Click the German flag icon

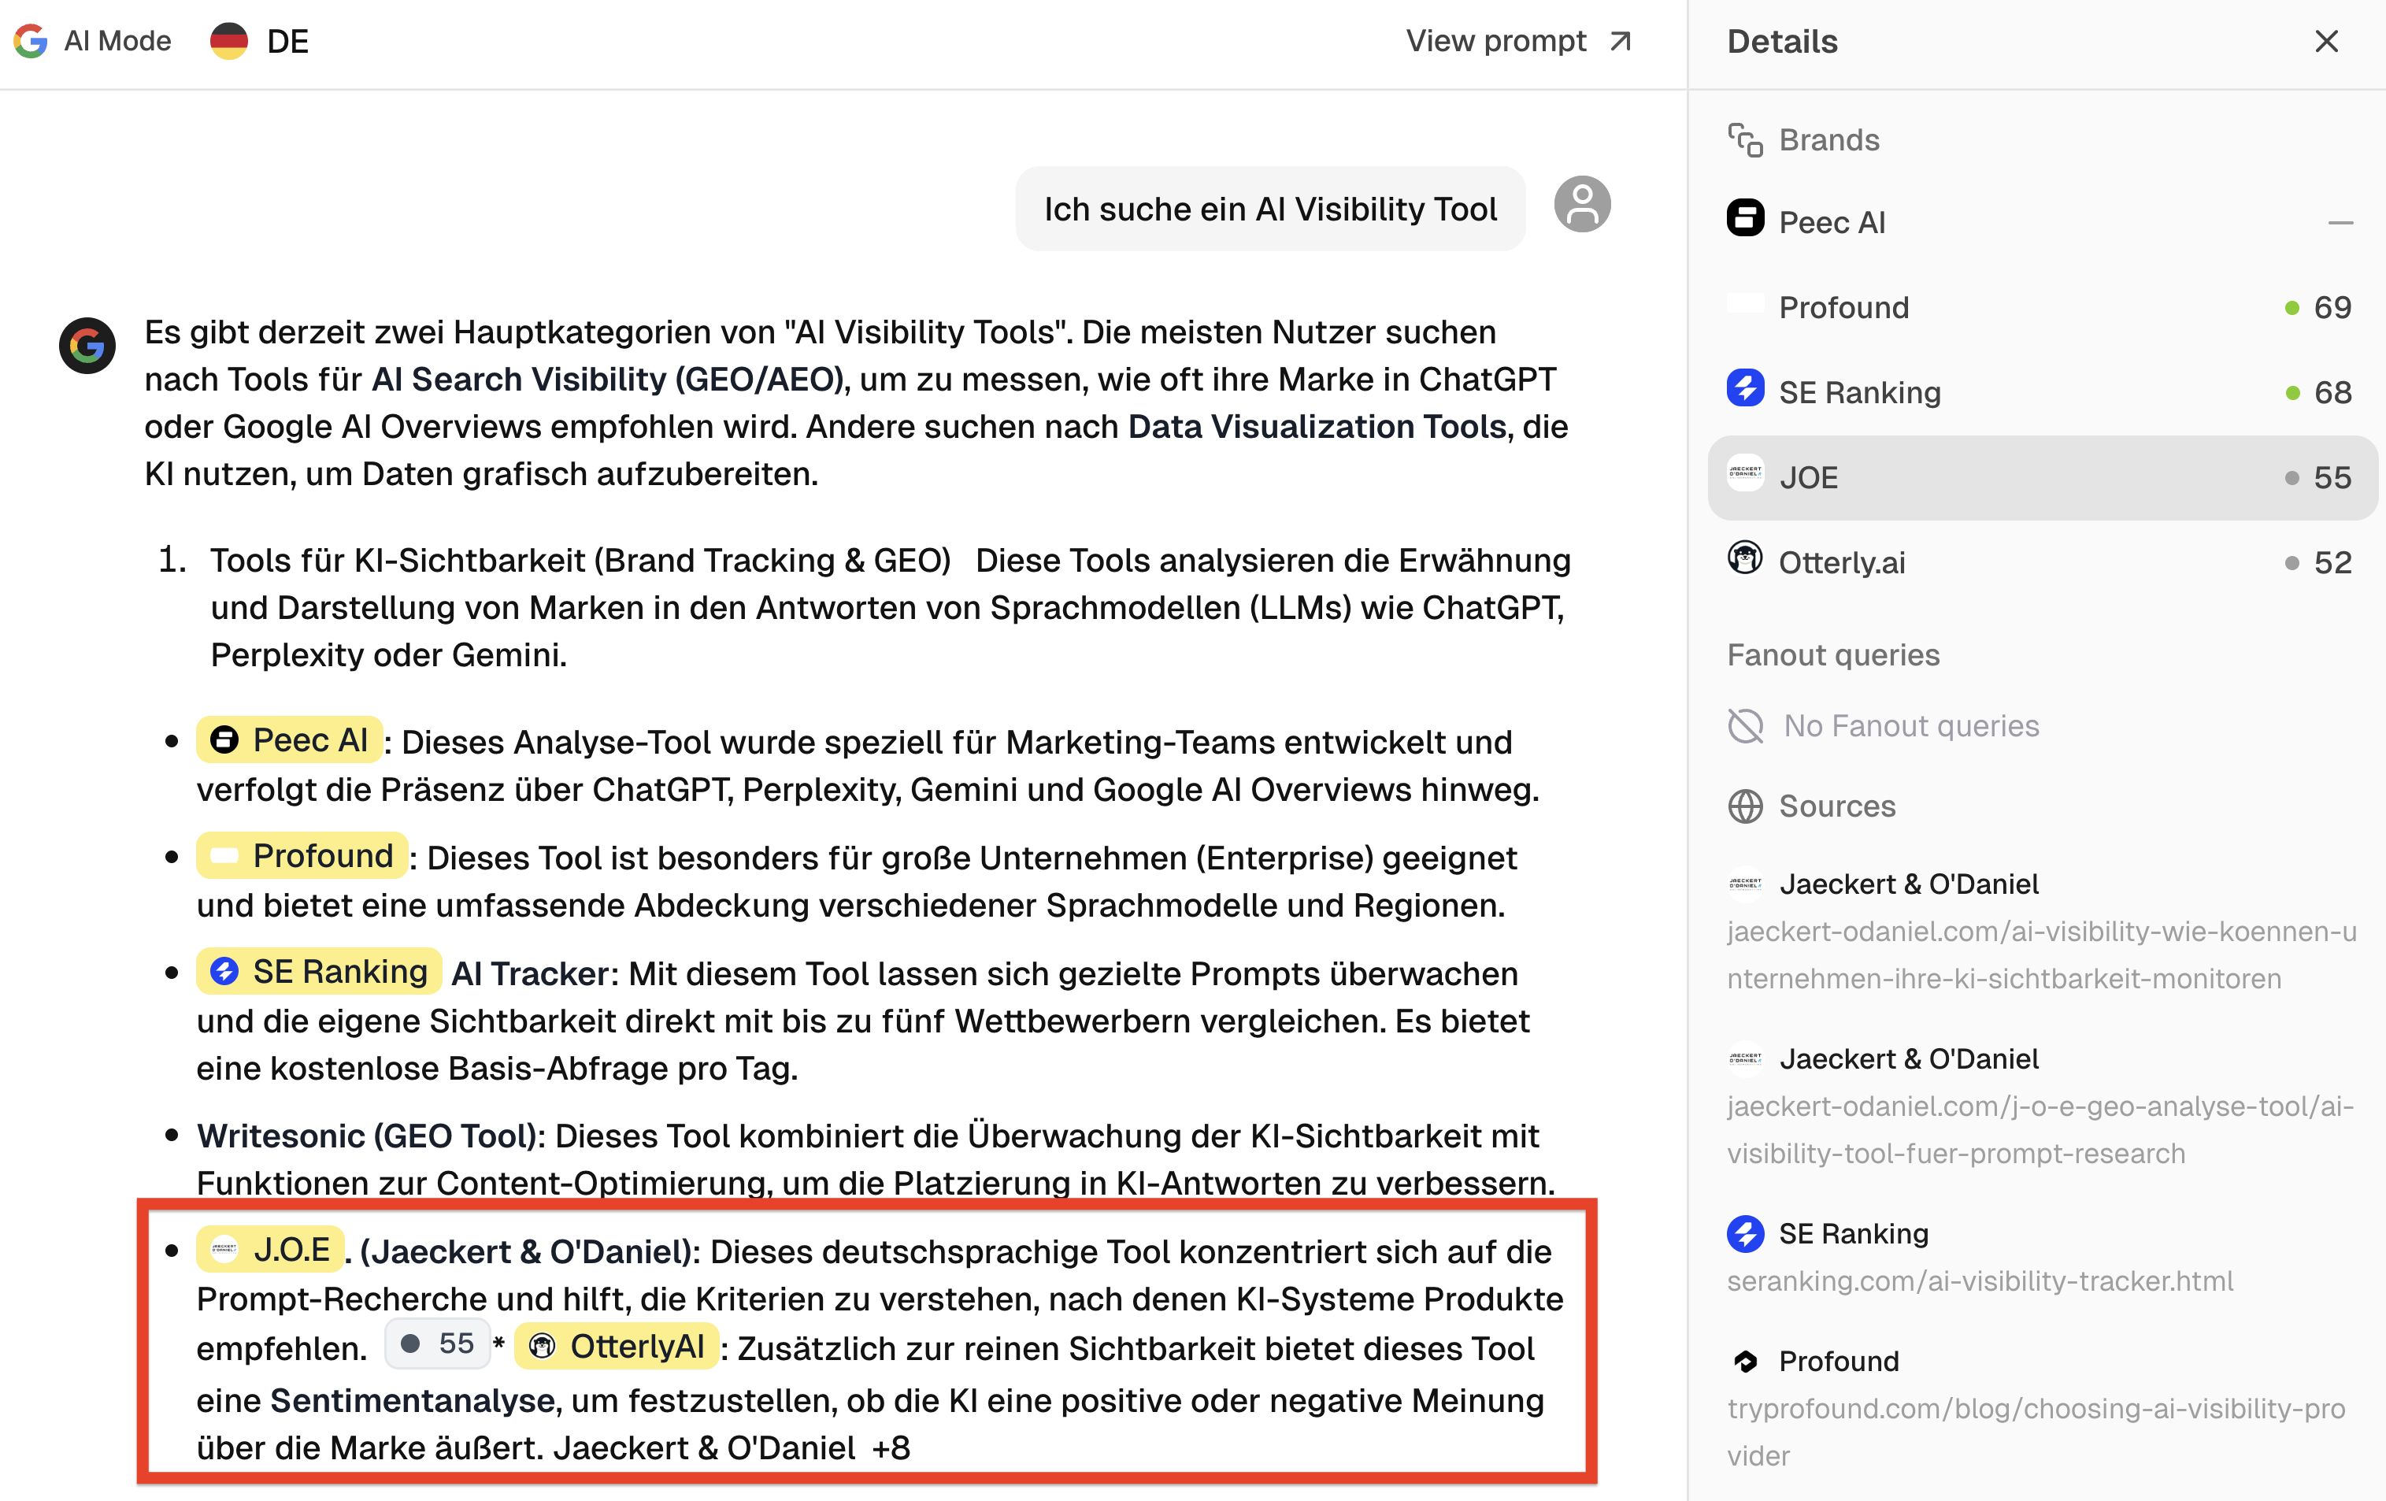coord(229,41)
